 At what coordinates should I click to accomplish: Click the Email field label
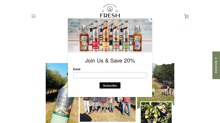(77, 69)
